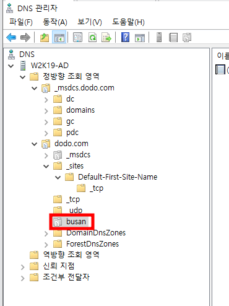Collapse the dodo.com zone
This screenshot has width=229, height=306.
tap(34, 144)
